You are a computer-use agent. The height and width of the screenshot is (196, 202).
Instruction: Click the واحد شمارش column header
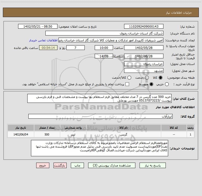click(x=73, y=128)
